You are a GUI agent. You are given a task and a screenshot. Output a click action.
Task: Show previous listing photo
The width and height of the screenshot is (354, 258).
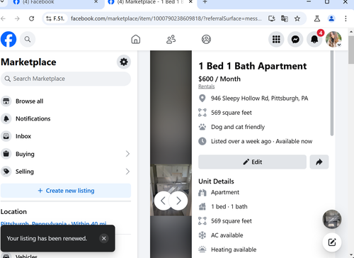click(163, 201)
